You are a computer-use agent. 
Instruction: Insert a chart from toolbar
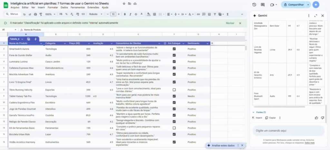(x=209, y=14)
